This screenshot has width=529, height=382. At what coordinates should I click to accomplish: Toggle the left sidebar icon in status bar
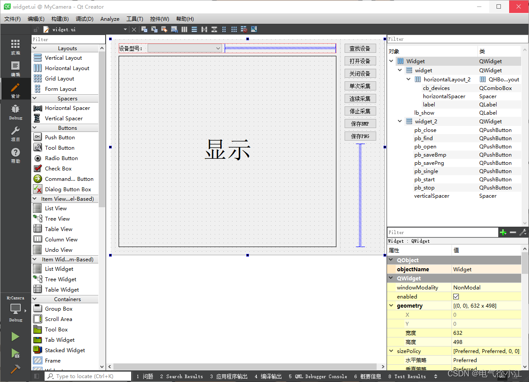(x=37, y=376)
